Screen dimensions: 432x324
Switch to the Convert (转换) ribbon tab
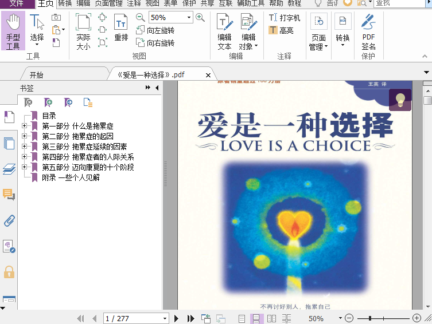(x=65, y=3)
